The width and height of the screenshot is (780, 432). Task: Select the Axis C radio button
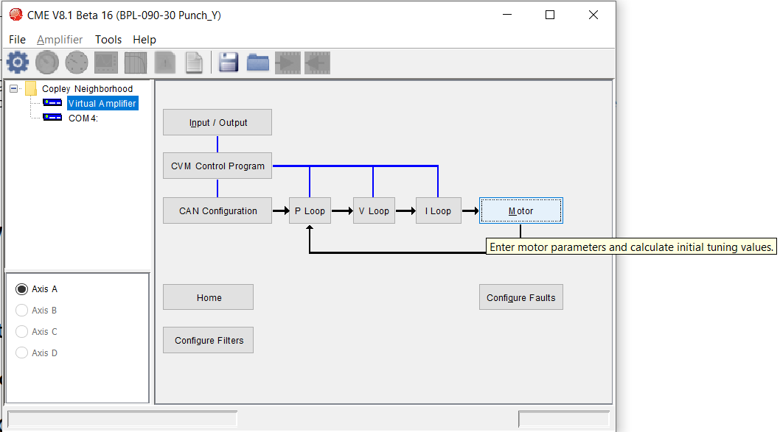[21, 332]
